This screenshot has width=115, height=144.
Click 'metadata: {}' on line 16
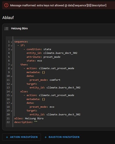(x=36, y=99)
